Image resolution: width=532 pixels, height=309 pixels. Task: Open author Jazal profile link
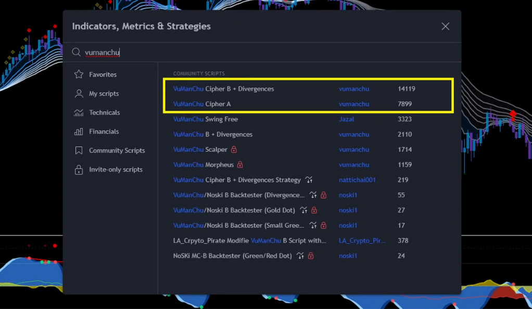tap(346, 119)
